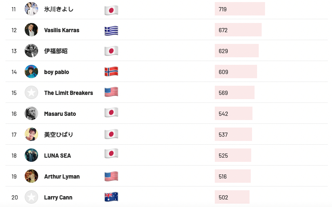This screenshot has width=332, height=207.
Task: Click the Norway flag beside boy pablo
Action: [111, 72]
